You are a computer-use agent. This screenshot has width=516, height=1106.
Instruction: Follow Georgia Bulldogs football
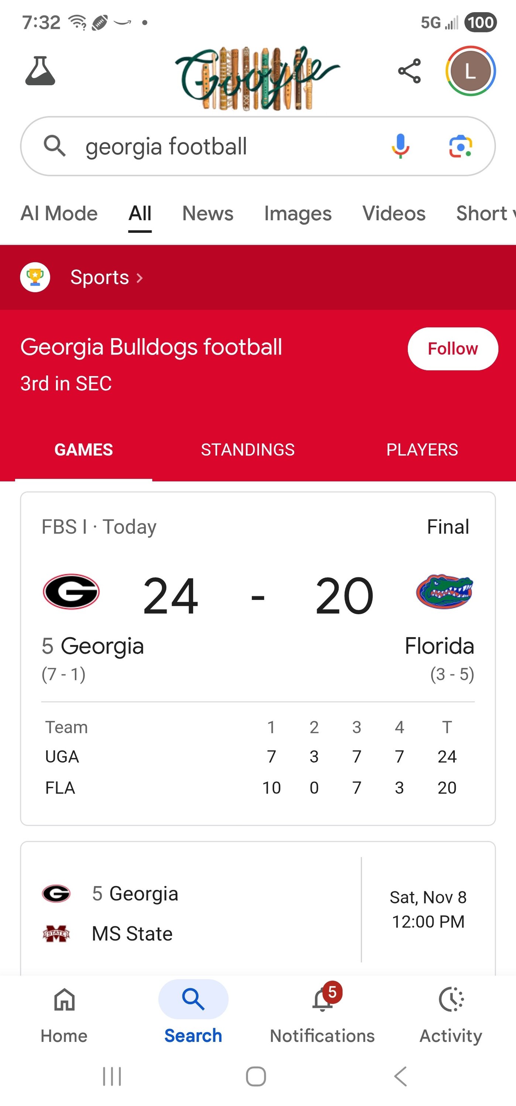[x=453, y=349]
